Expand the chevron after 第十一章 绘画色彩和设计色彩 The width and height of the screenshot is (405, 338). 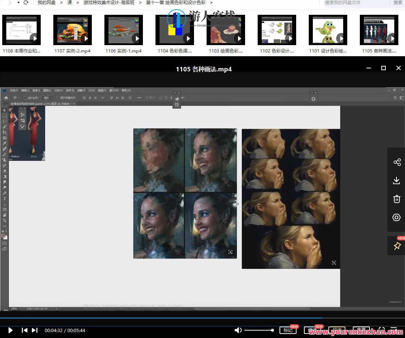pos(211,3)
